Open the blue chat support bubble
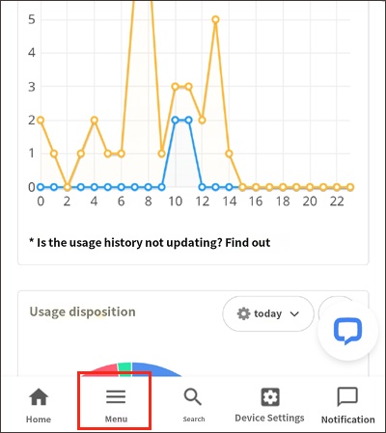 [347, 331]
